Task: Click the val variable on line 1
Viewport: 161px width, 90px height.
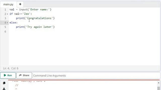Action: [12, 9]
